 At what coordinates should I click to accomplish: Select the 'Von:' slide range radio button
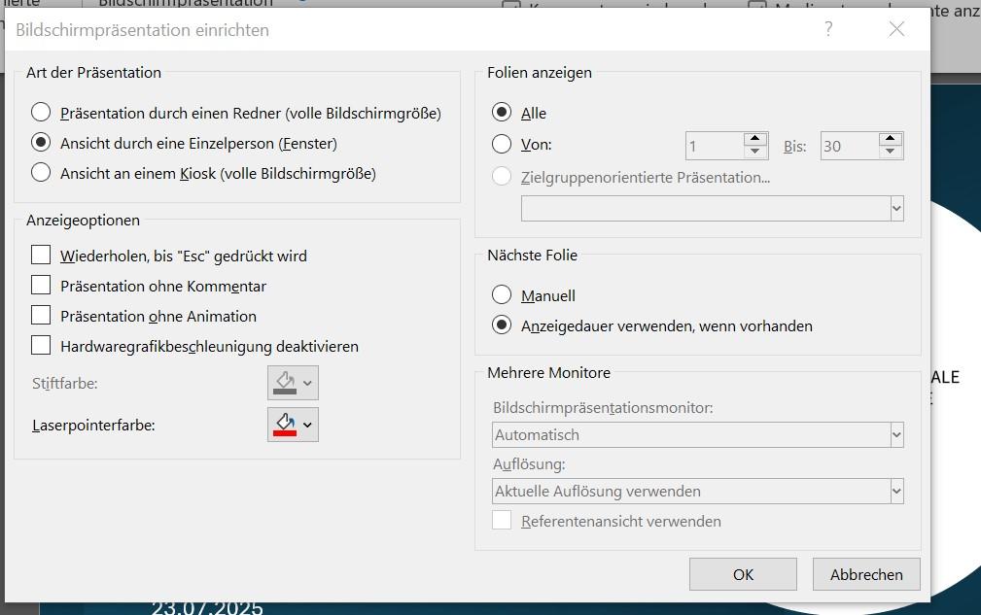pos(501,144)
